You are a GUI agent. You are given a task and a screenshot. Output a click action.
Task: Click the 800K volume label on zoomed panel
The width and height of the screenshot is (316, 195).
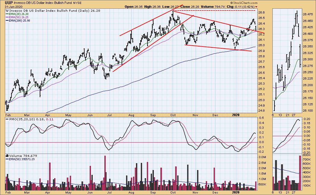(x=307, y=155)
